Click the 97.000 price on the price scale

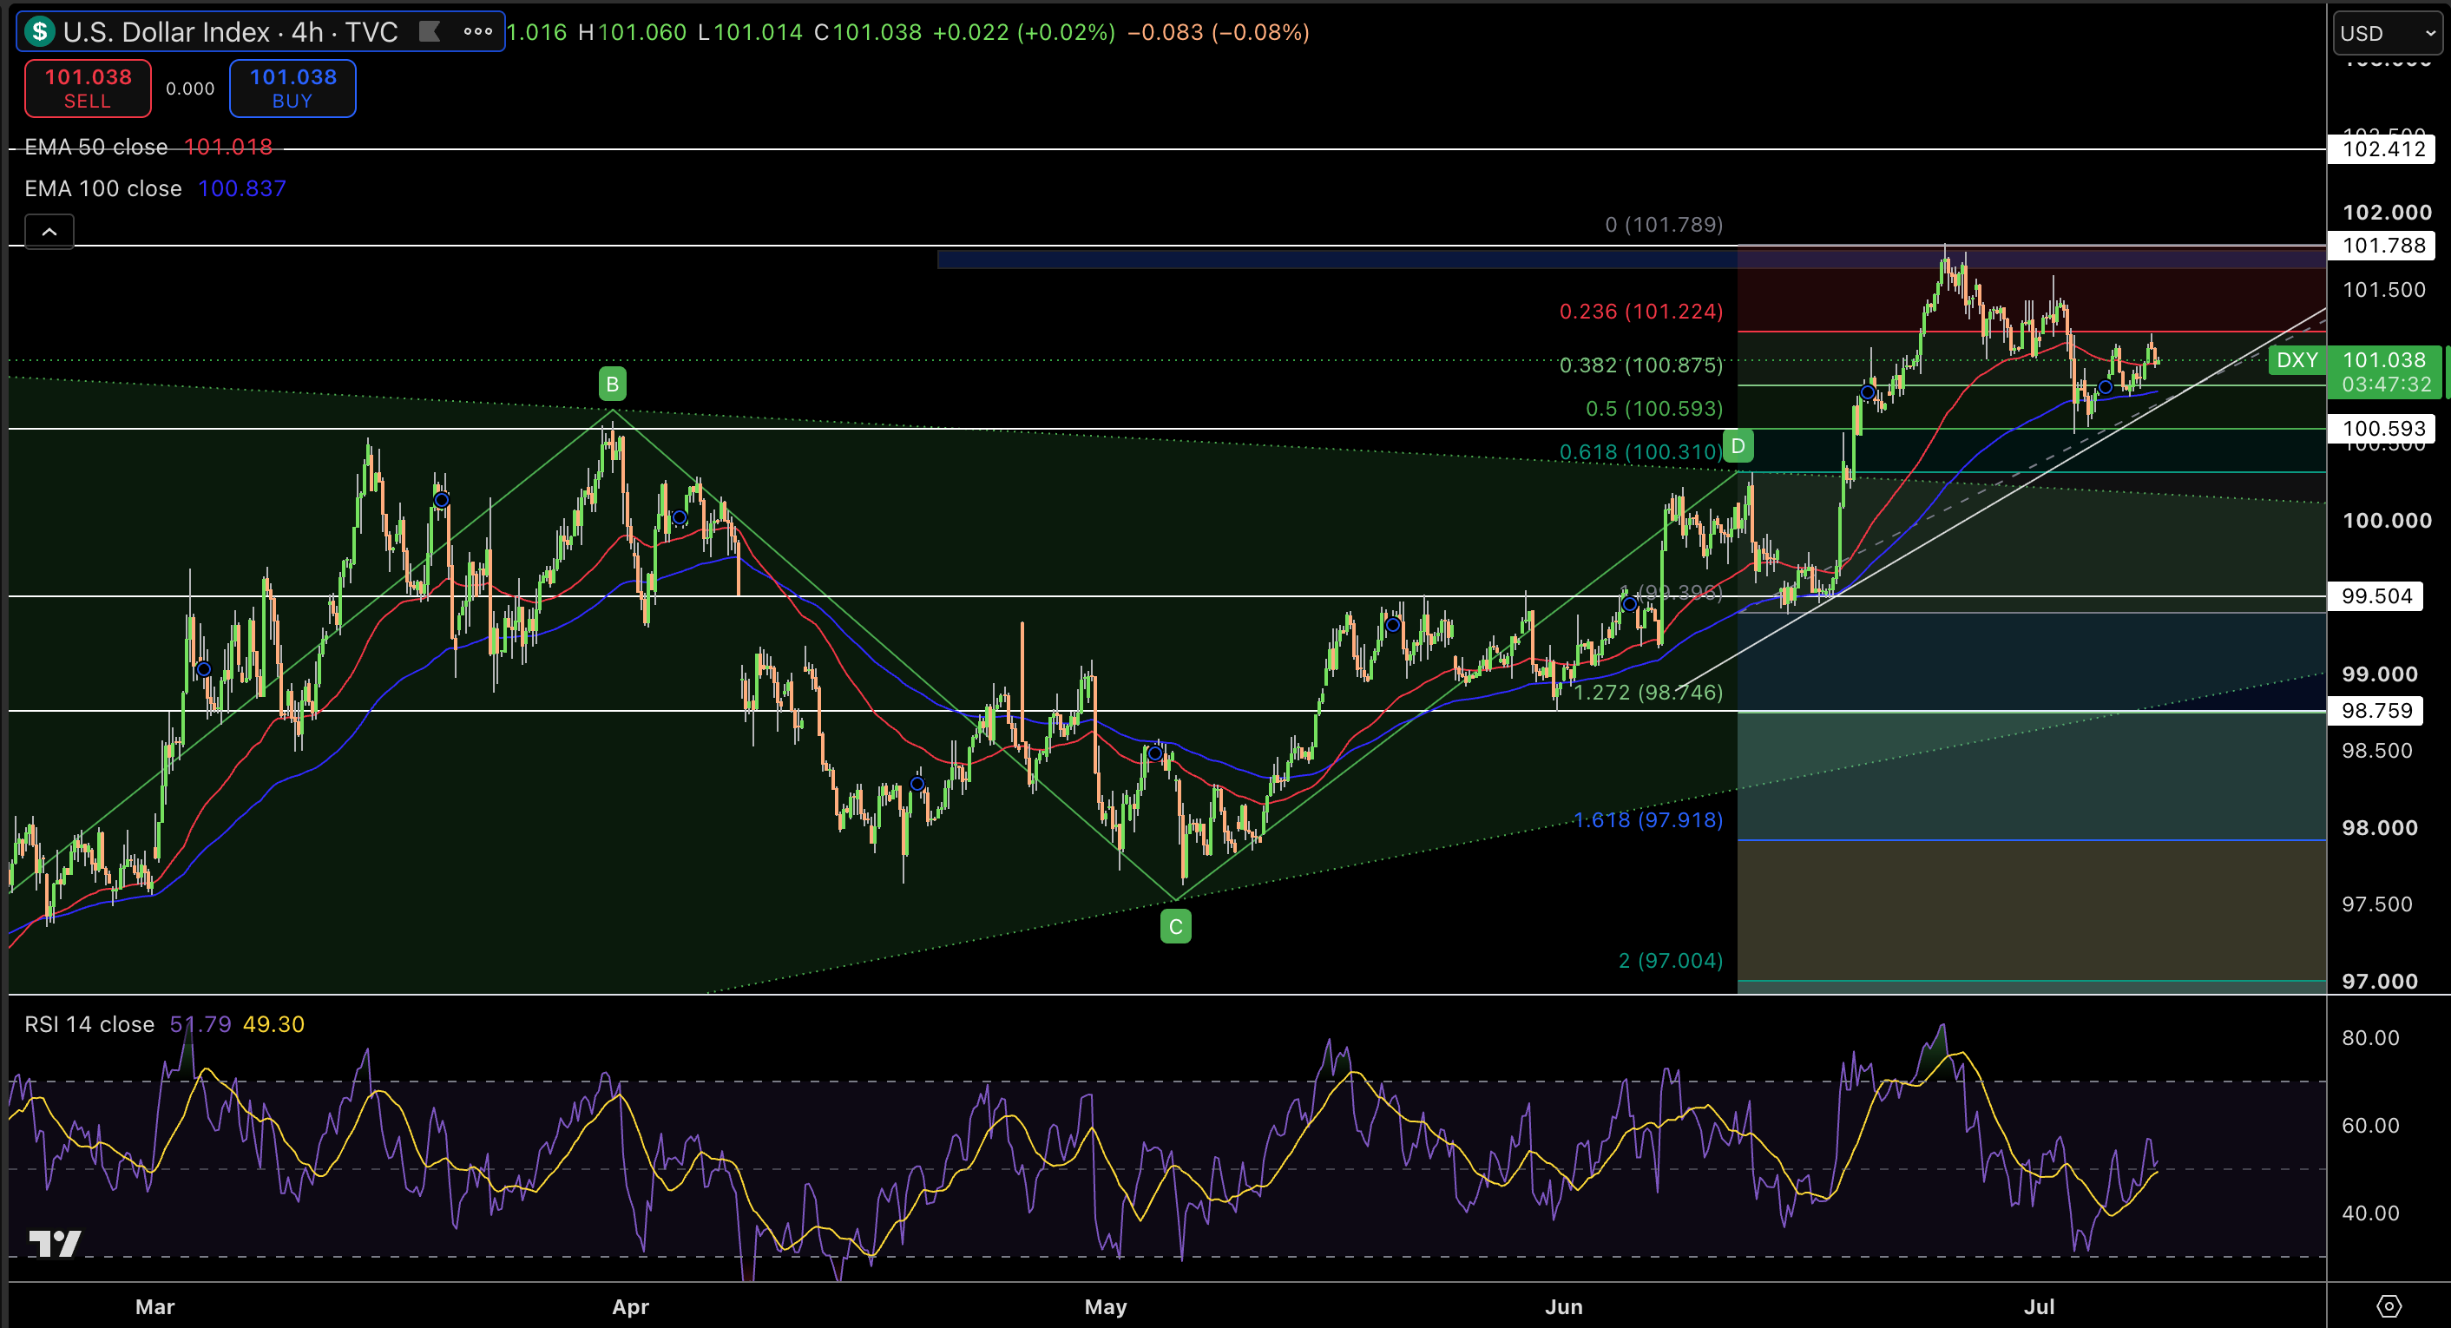[x=2380, y=981]
